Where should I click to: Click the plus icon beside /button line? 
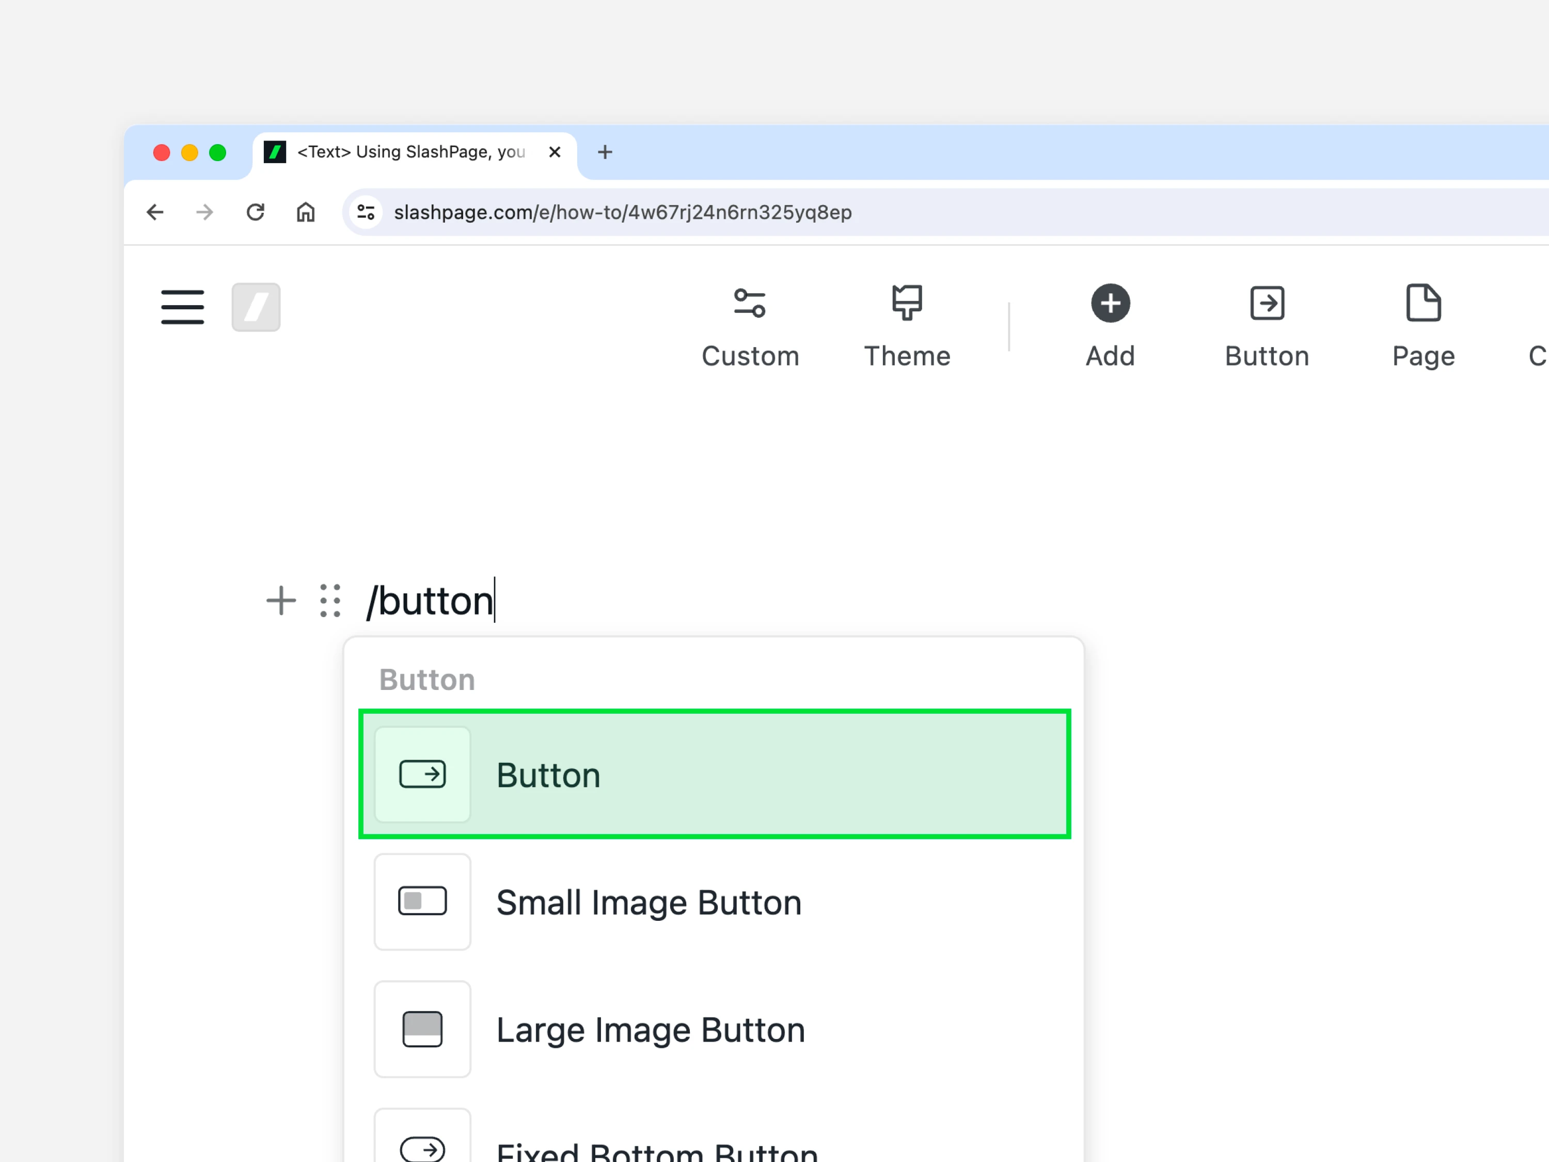[281, 600]
